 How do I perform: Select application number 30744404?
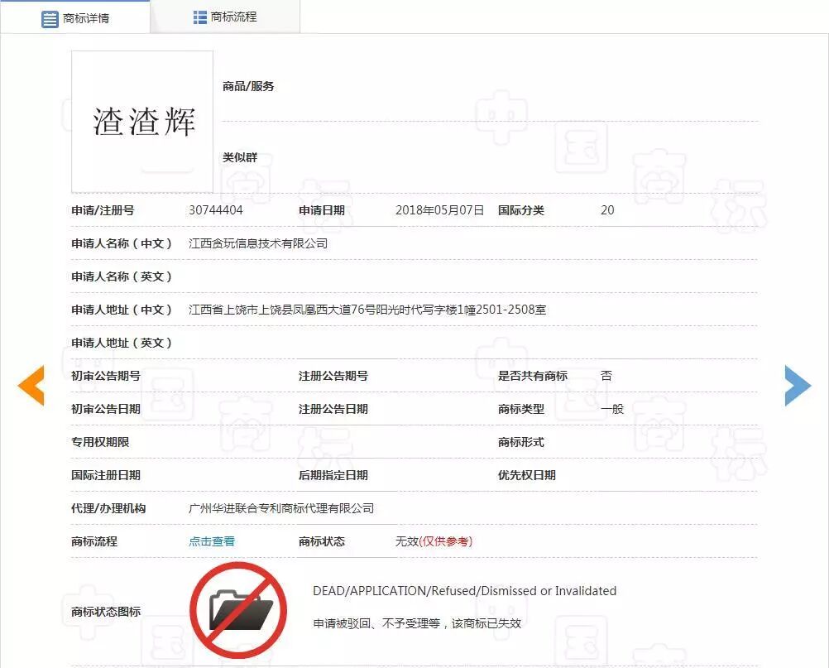click(x=216, y=210)
